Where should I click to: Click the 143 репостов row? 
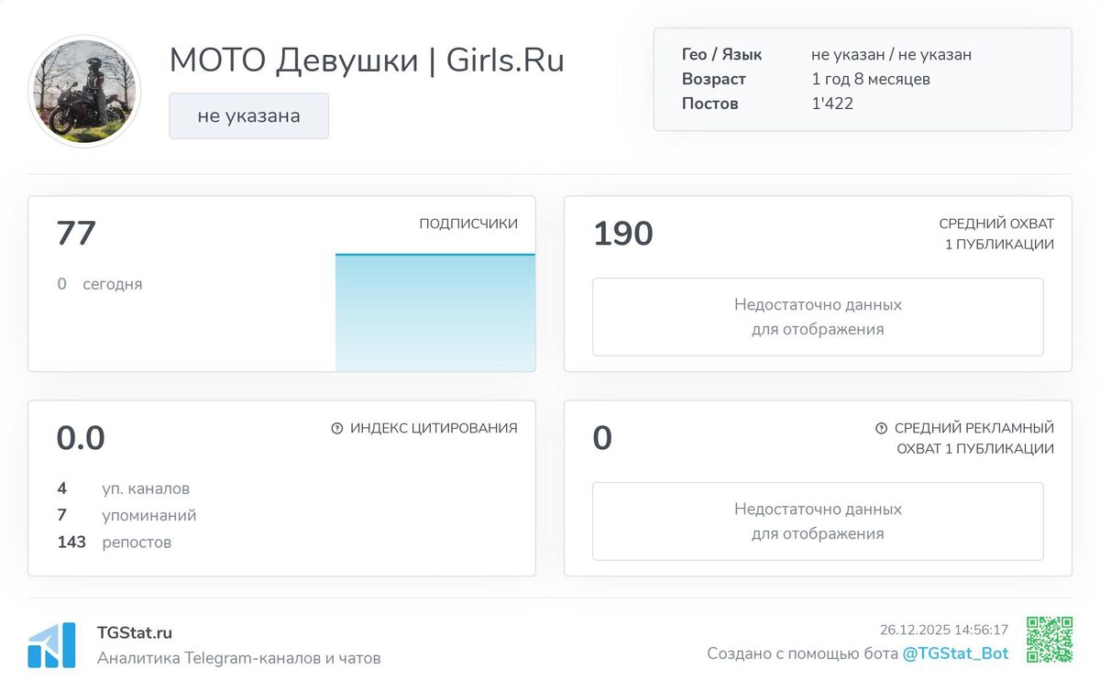click(115, 542)
